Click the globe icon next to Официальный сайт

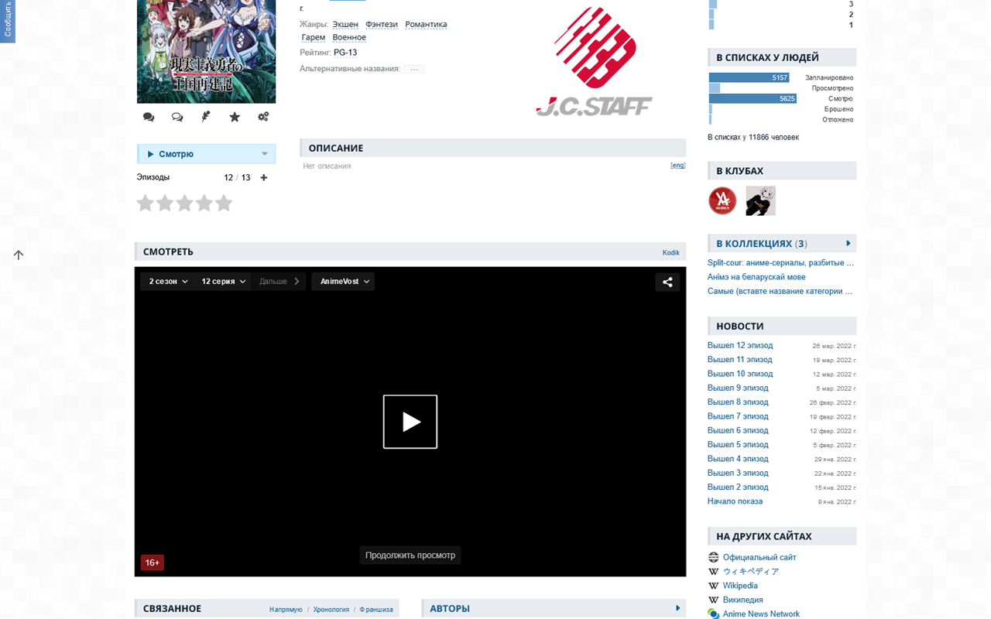pos(713,557)
